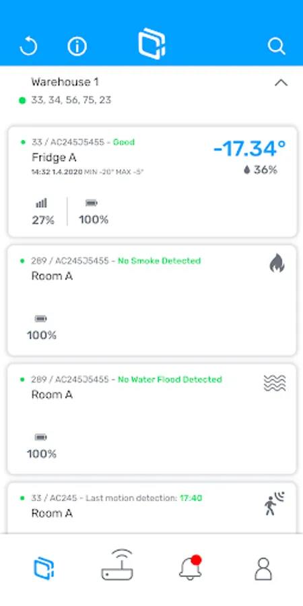Open the Fridge A sensor card
303x606 pixels.
point(152,182)
